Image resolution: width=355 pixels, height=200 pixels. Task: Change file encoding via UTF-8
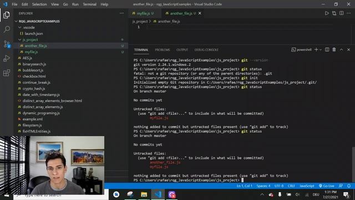tap(279, 186)
